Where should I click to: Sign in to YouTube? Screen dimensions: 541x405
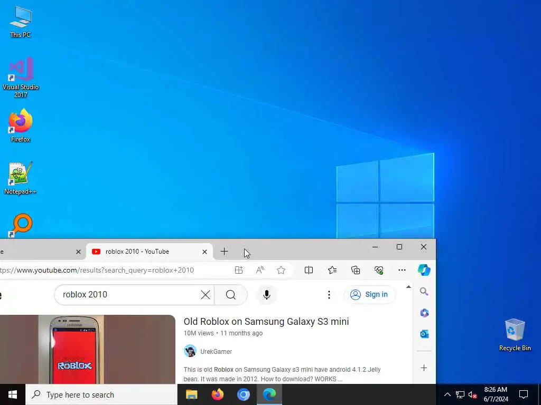pyautogui.click(x=369, y=295)
